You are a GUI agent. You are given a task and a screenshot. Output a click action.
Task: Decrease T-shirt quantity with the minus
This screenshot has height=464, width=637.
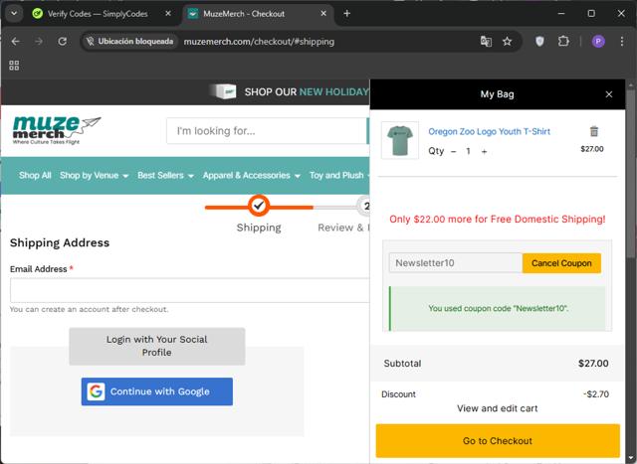(454, 152)
